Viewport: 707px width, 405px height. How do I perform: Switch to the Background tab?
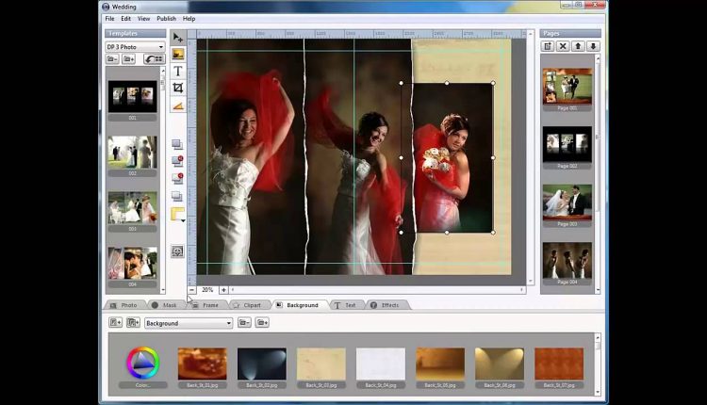coord(298,305)
